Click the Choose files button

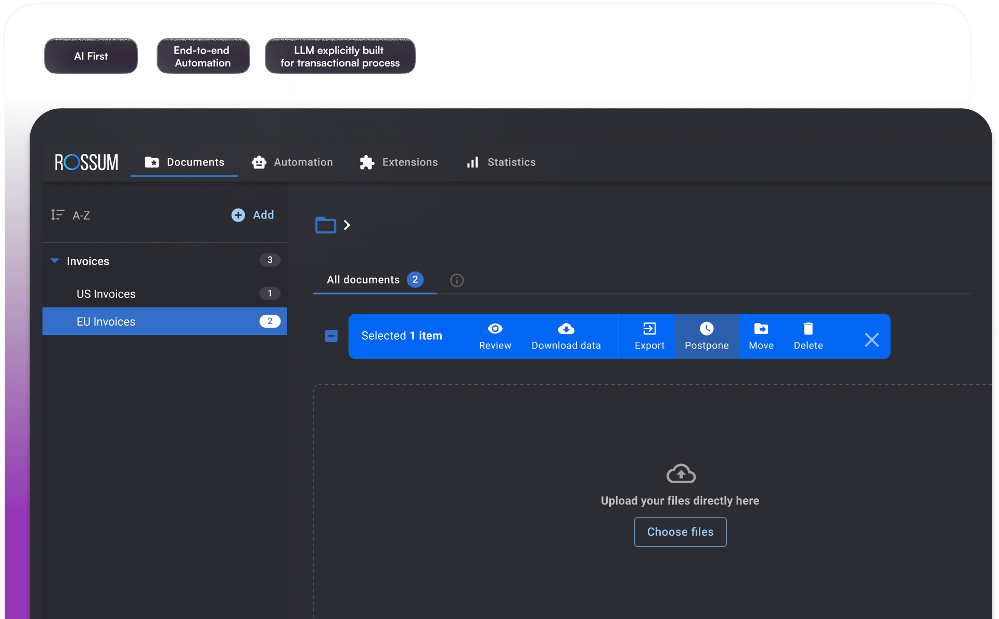[681, 532]
